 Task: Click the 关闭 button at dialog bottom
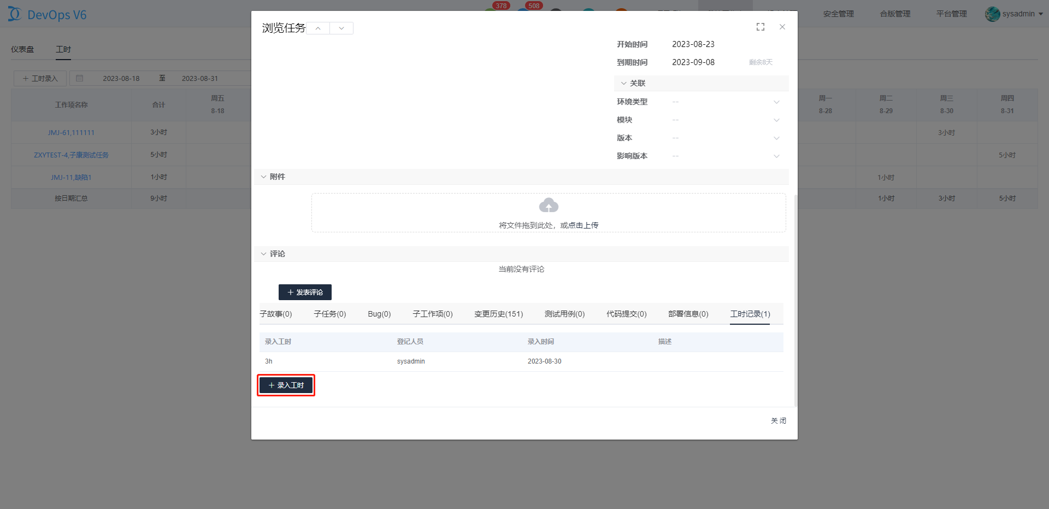[778, 420]
